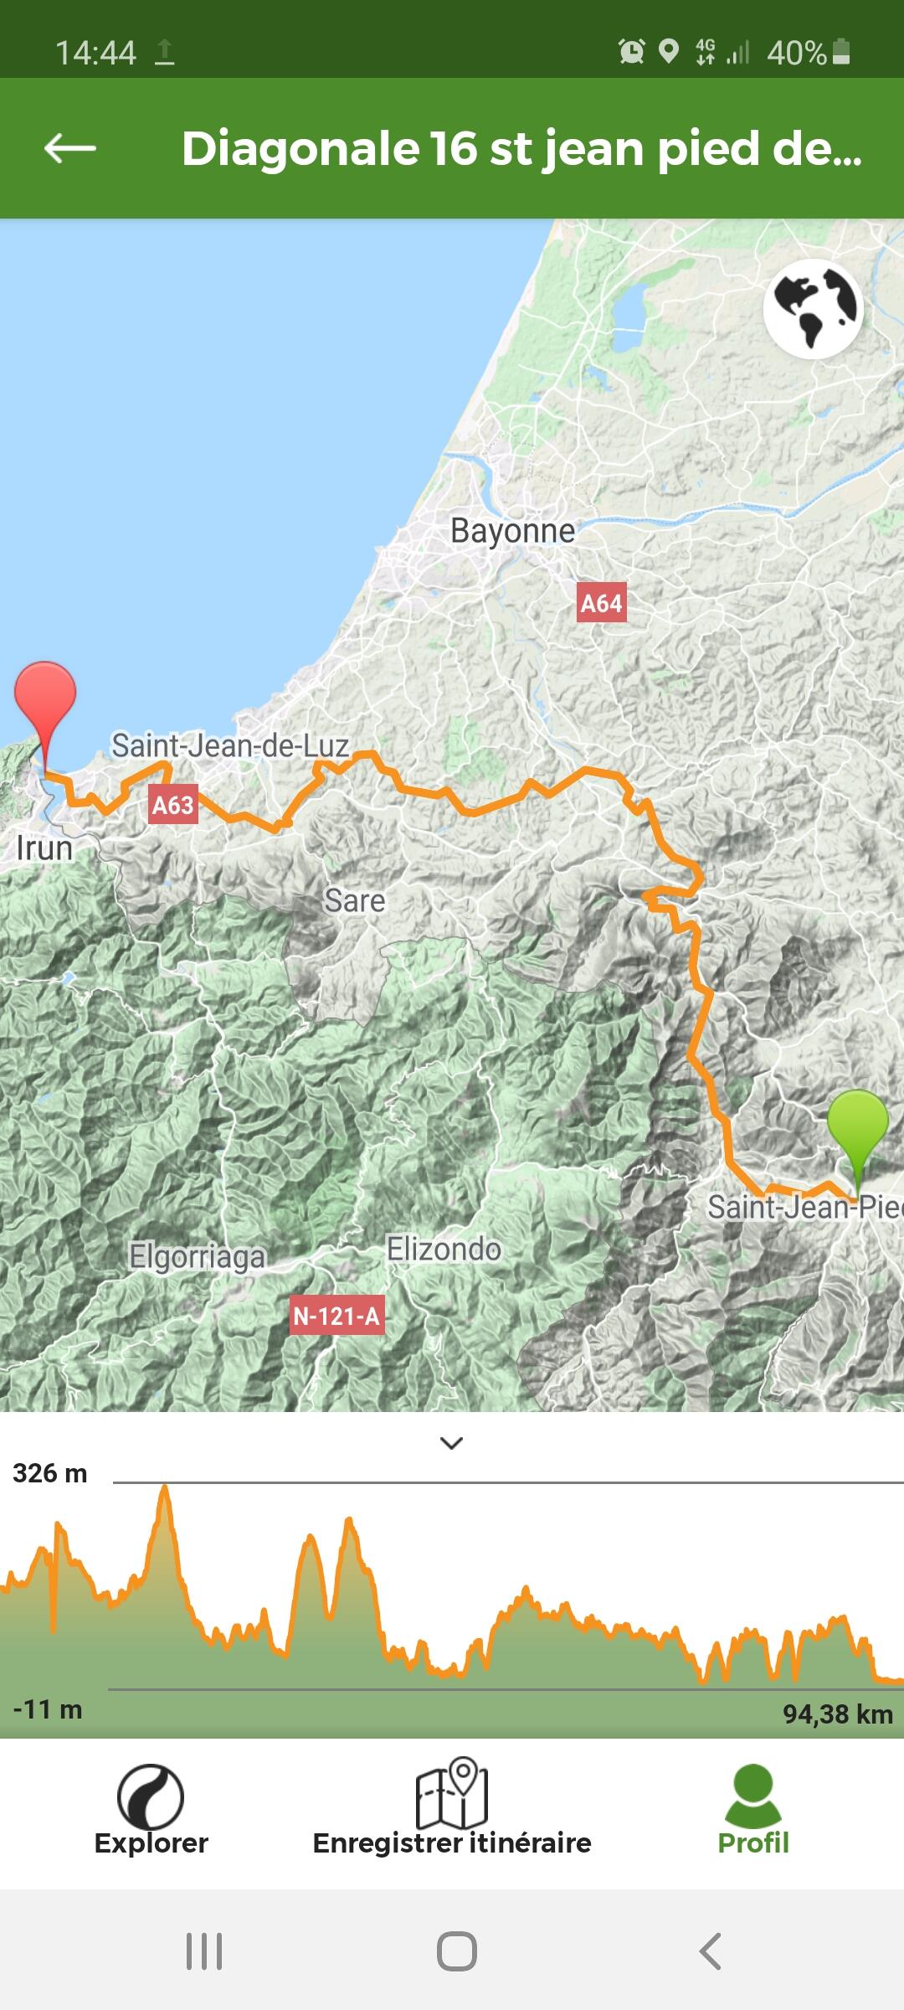Image resolution: width=904 pixels, height=2010 pixels.
Task: Tap the highest peak on elevation chart
Action: click(x=165, y=1488)
